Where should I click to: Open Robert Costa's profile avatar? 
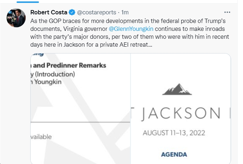pyautogui.click(x=16, y=18)
